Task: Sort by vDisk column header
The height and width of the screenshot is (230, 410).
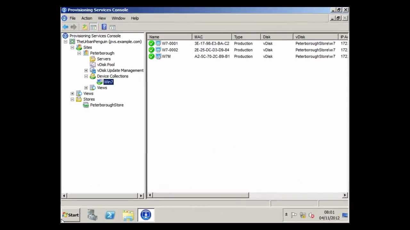Action: click(316, 37)
